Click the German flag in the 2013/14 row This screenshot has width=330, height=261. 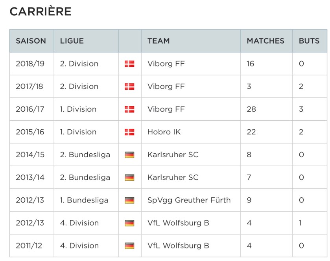[129, 178]
